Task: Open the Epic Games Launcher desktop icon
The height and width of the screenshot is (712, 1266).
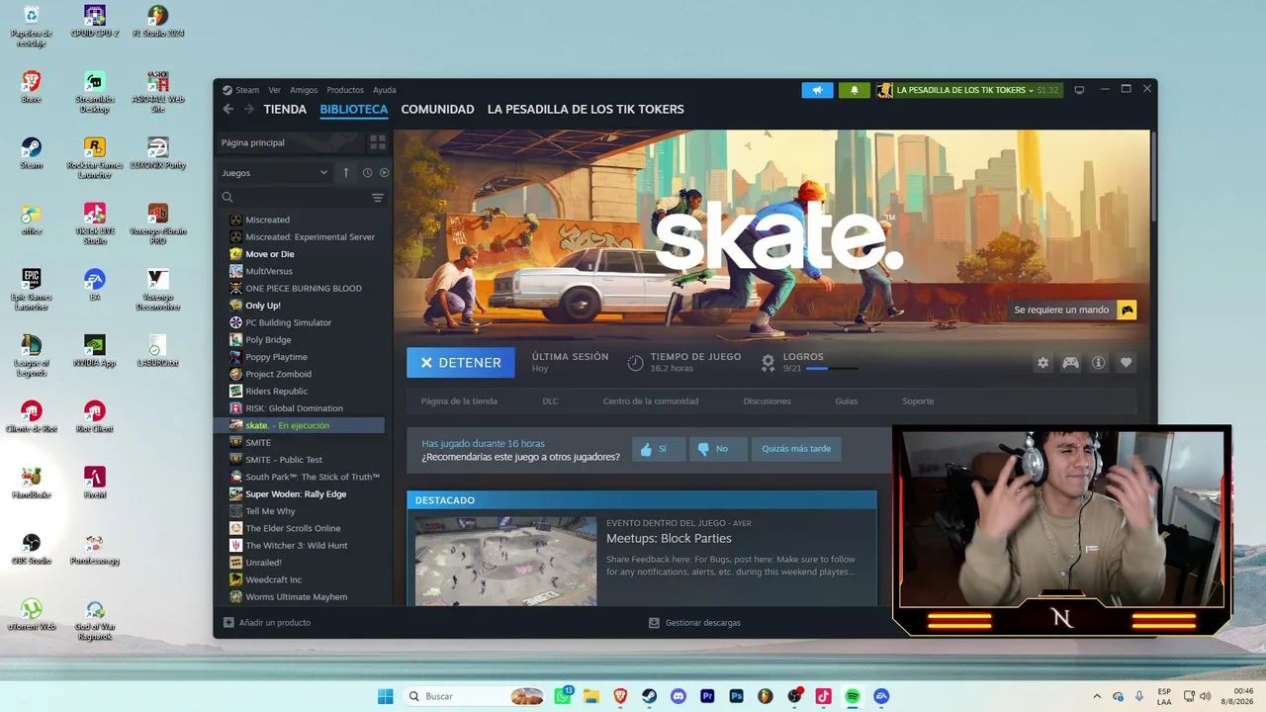Action: point(32,290)
